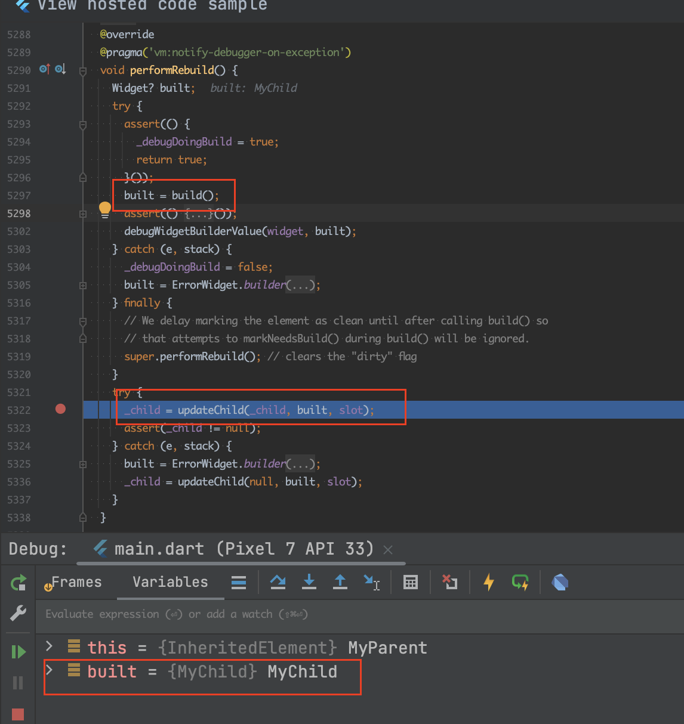Click the highlighted updateChild(_child, built, slot) line
This screenshot has height=724, width=684.
(x=249, y=410)
